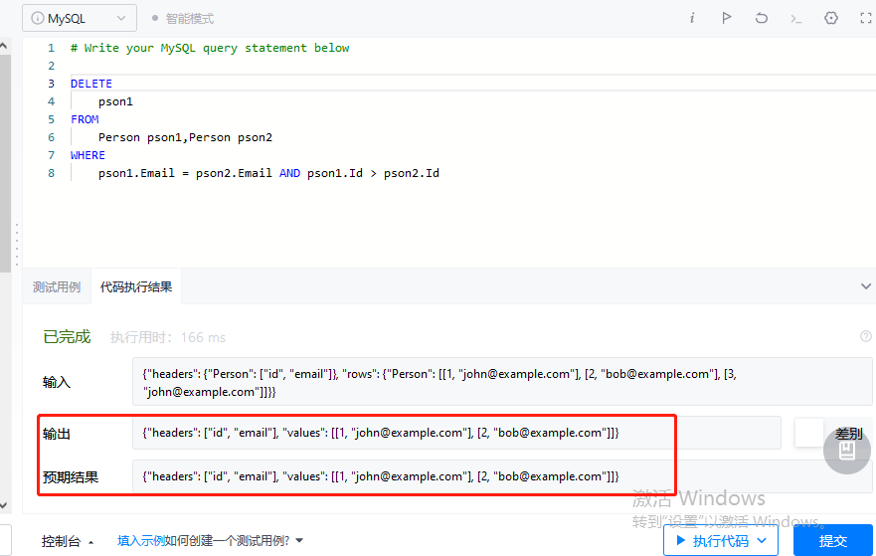876x556 pixels.
Task: Enter fullscreen with the expand icon
Action: pyautogui.click(x=865, y=18)
